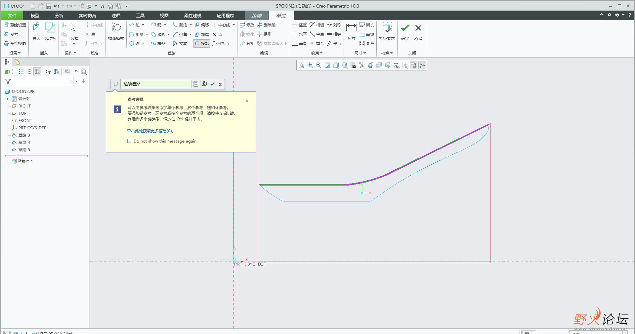Open Feature Requirements check
Image resolution: width=635 pixels, height=334 pixels.
(x=387, y=31)
